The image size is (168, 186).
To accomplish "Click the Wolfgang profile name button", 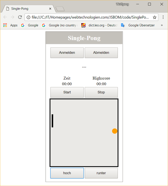I will pyautogui.click(x=122, y=4).
